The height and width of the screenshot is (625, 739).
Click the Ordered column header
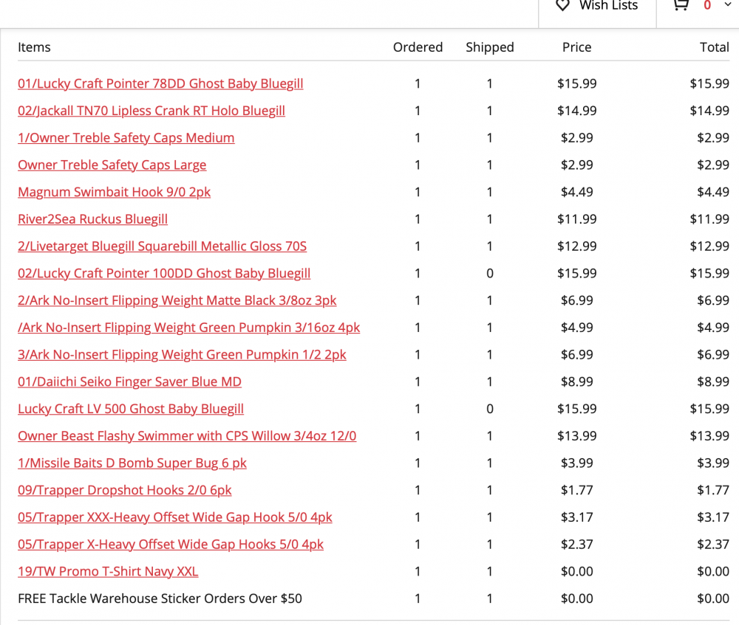point(418,47)
